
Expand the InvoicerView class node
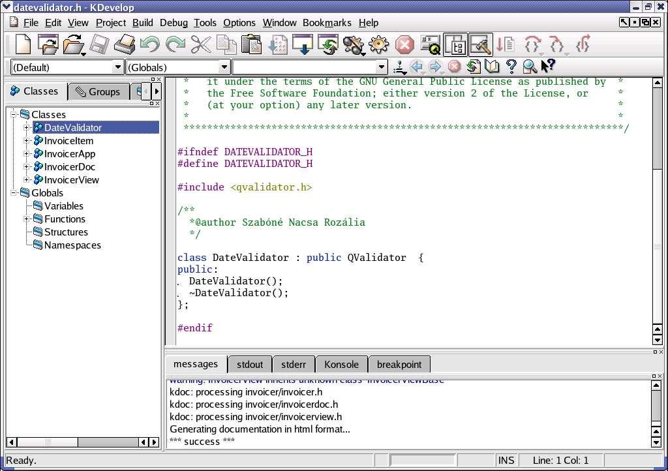click(x=26, y=179)
